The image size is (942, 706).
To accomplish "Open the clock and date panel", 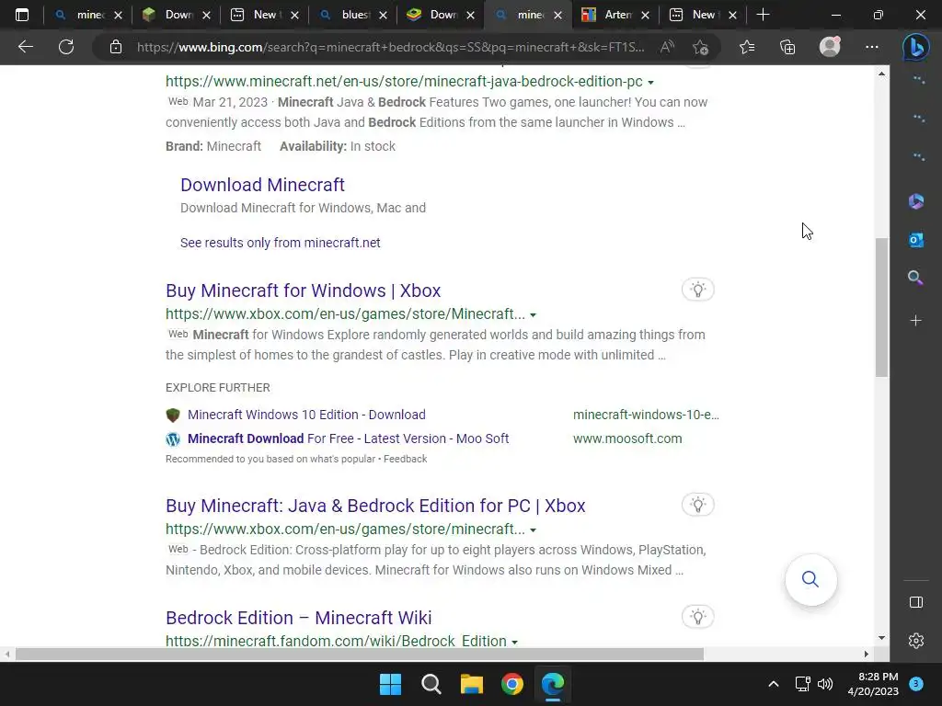I will tap(873, 684).
